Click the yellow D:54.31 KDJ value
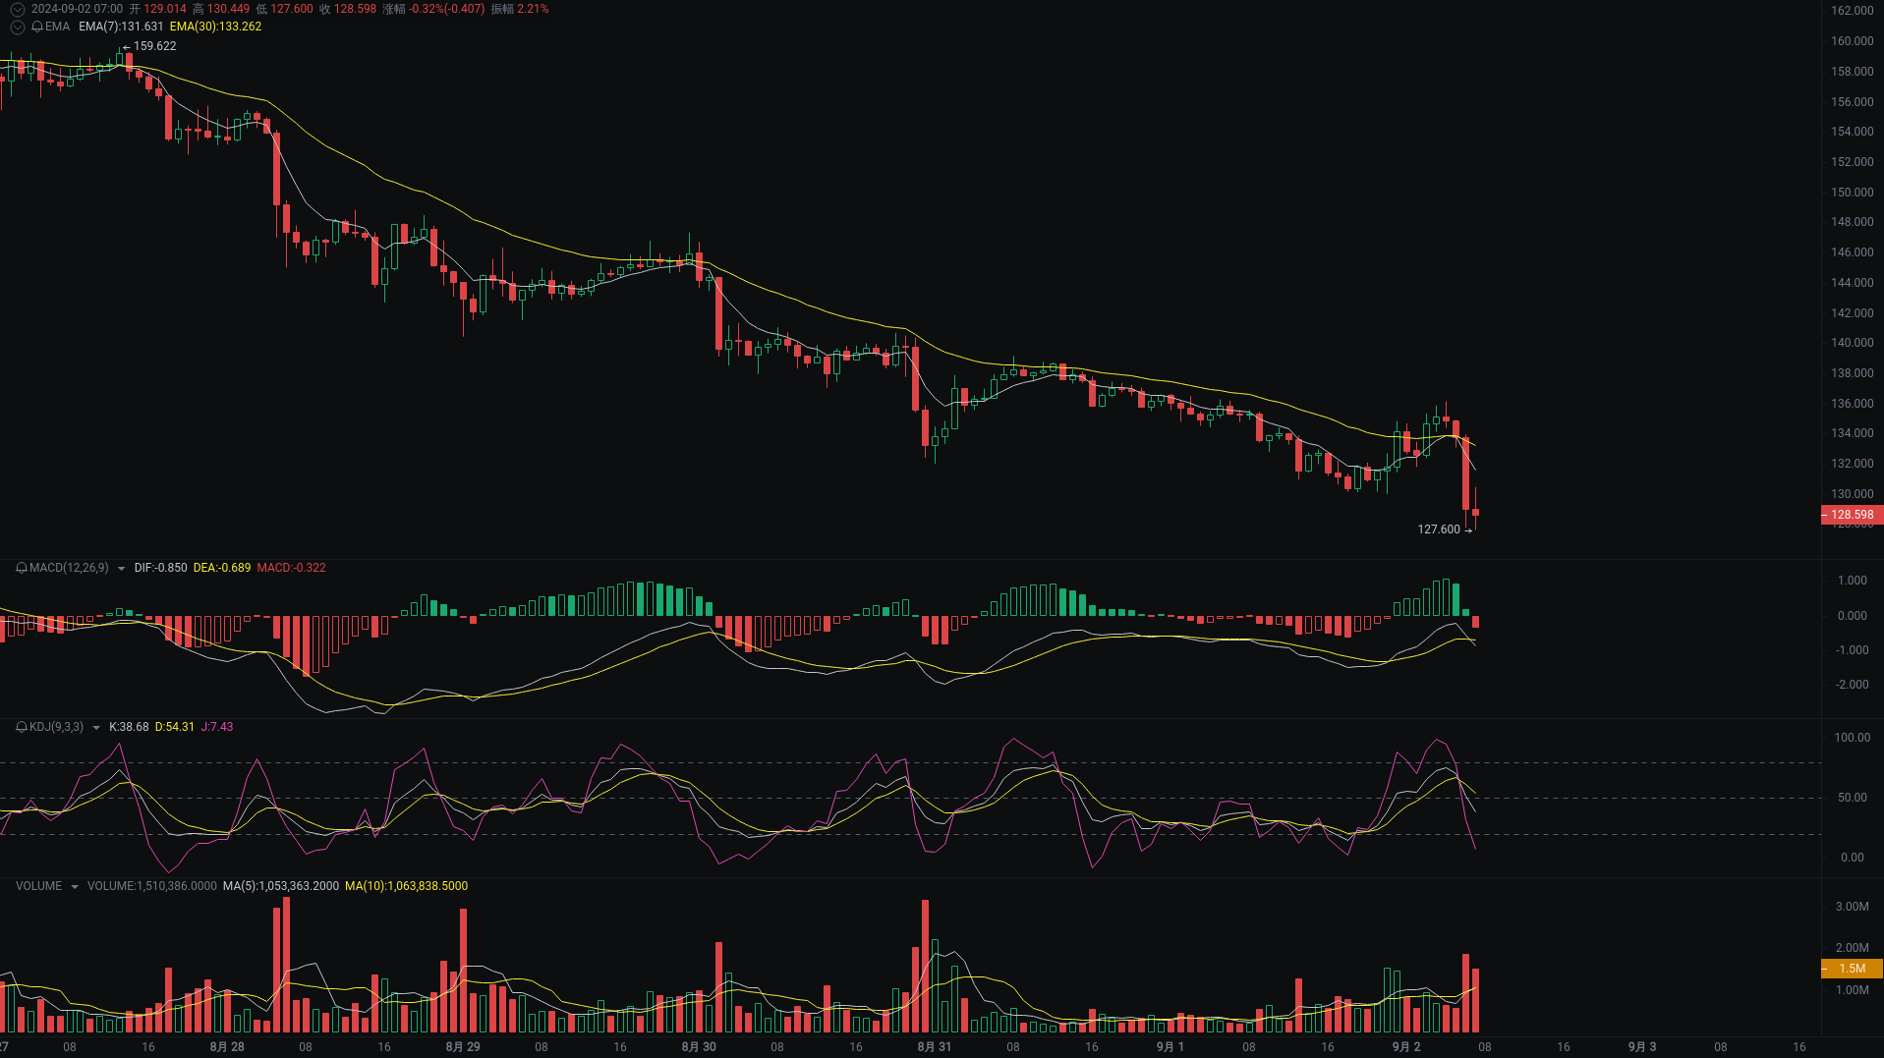1884x1058 pixels. 174,728
